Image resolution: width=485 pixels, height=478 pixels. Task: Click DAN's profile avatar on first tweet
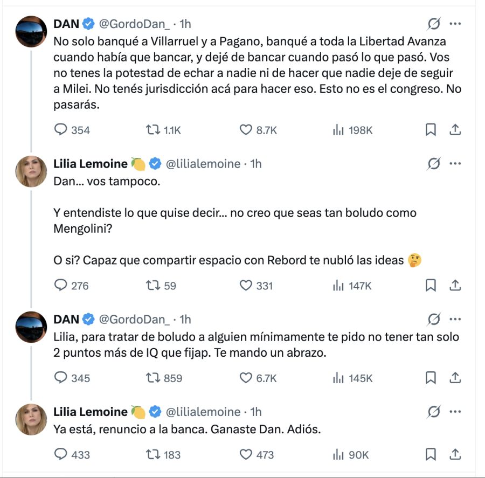[x=31, y=31]
